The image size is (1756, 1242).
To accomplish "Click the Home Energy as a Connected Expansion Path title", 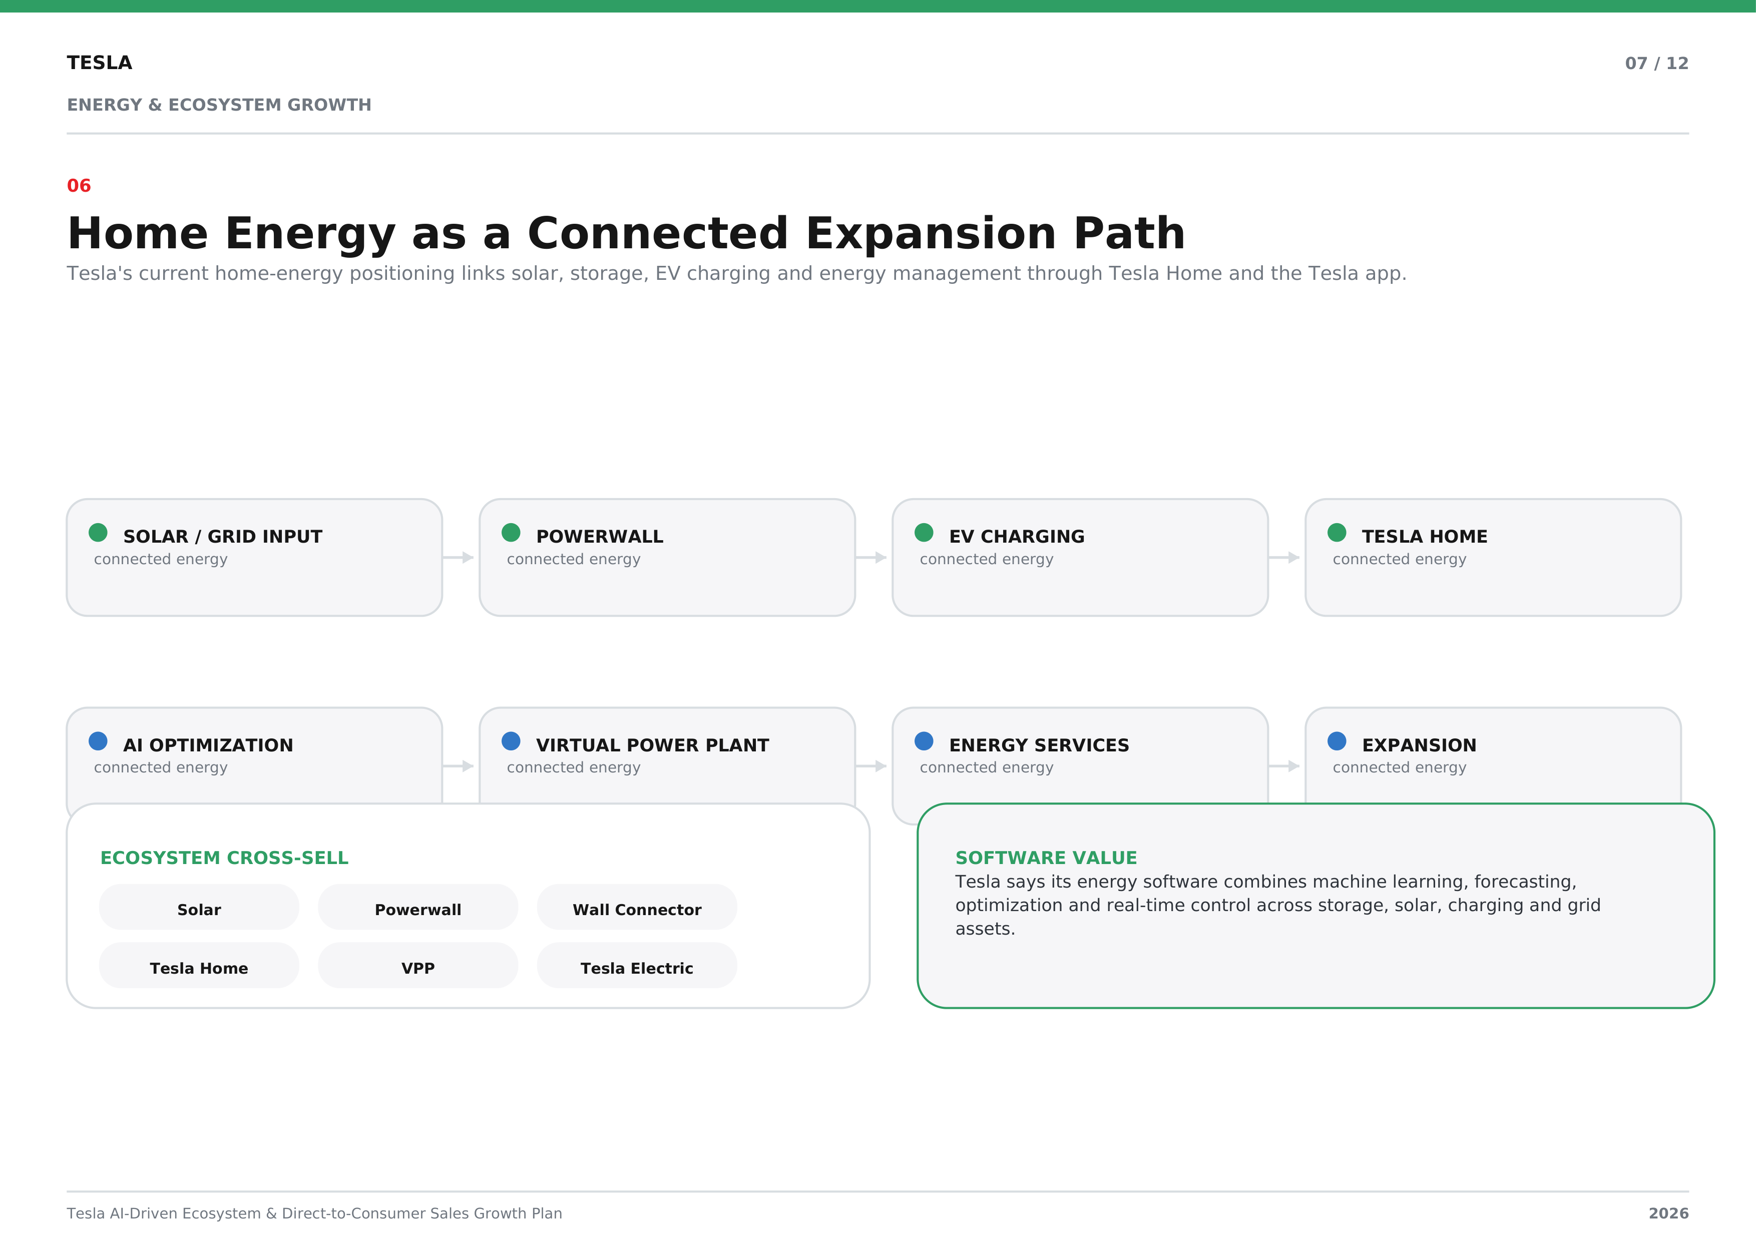I will tap(626, 233).
